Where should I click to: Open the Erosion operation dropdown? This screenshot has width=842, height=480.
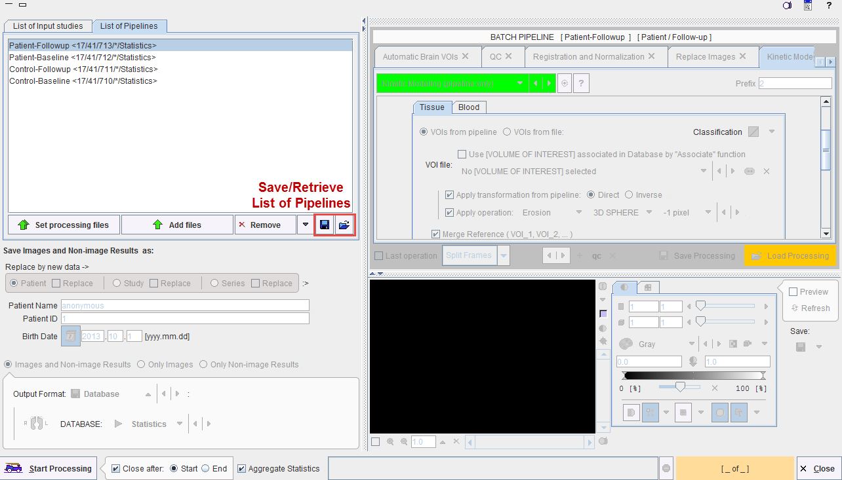579,213
